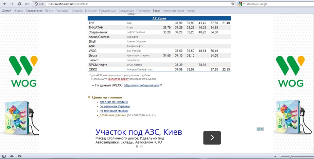
Task: Go back with the browser back arrow
Action: 5,4
